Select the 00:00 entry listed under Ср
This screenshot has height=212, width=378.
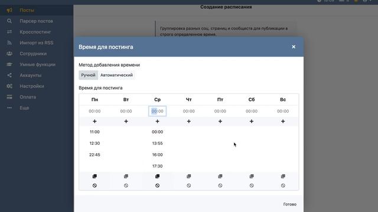(x=157, y=132)
